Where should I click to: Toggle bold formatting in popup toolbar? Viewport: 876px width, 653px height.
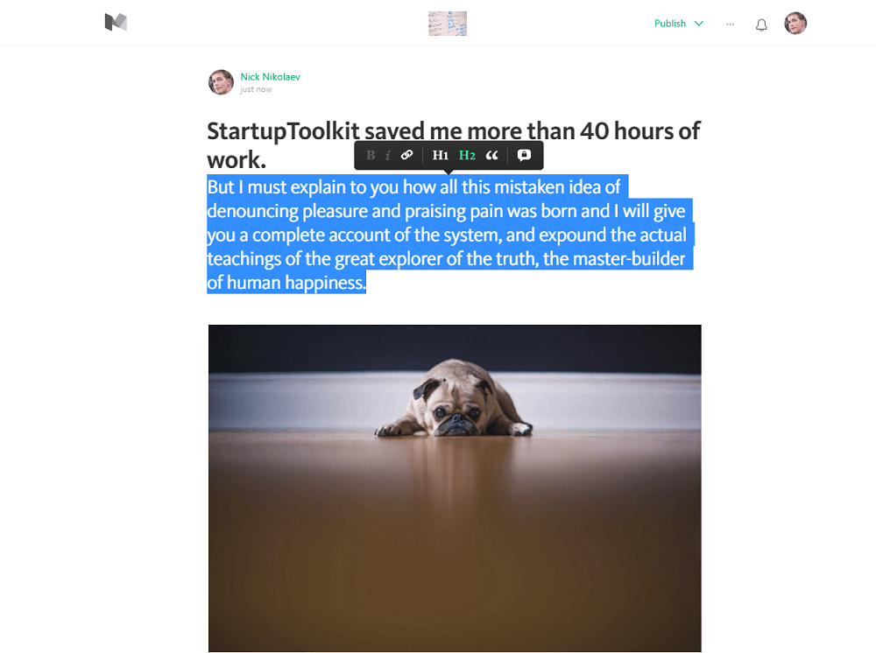pos(371,155)
